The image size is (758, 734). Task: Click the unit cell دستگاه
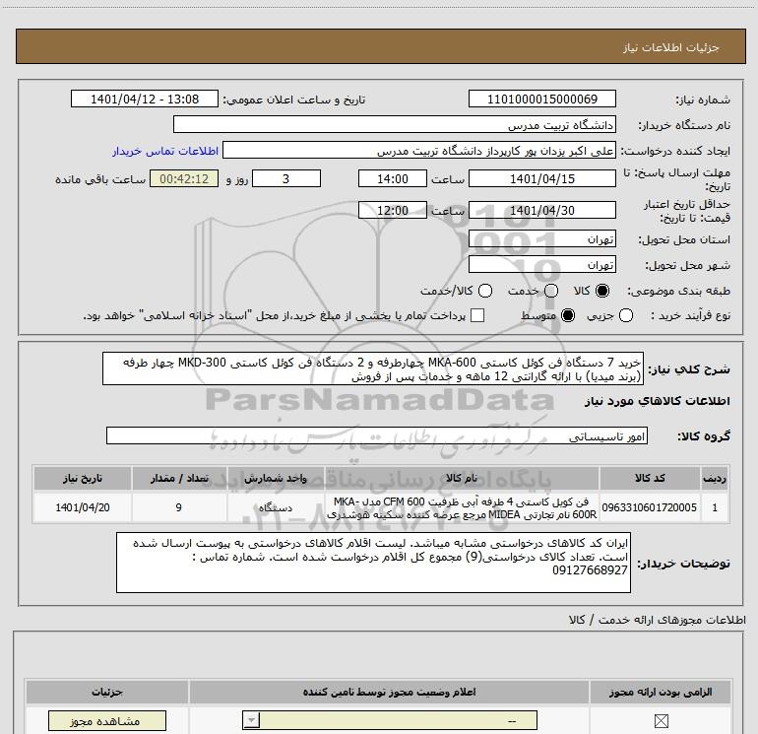276,507
